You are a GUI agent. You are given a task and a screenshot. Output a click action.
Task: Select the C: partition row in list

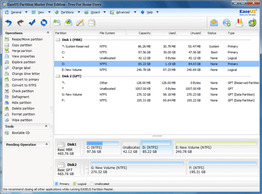coord(157,52)
